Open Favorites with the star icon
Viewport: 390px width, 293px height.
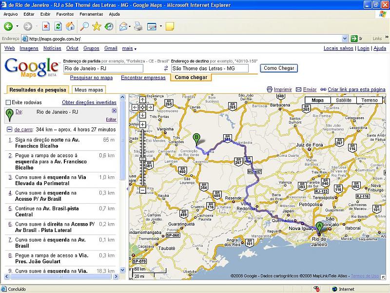(x=97, y=26)
